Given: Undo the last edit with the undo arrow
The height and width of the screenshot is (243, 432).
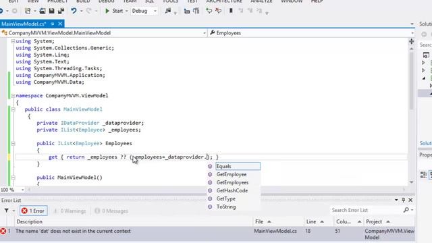Looking at the screenshot, I should pyautogui.click(x=74, y=11).
